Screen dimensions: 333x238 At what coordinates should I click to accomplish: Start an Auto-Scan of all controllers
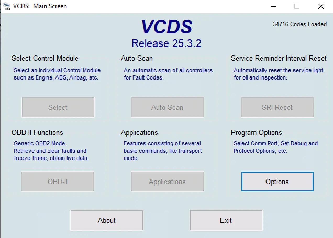coord(167,107)
